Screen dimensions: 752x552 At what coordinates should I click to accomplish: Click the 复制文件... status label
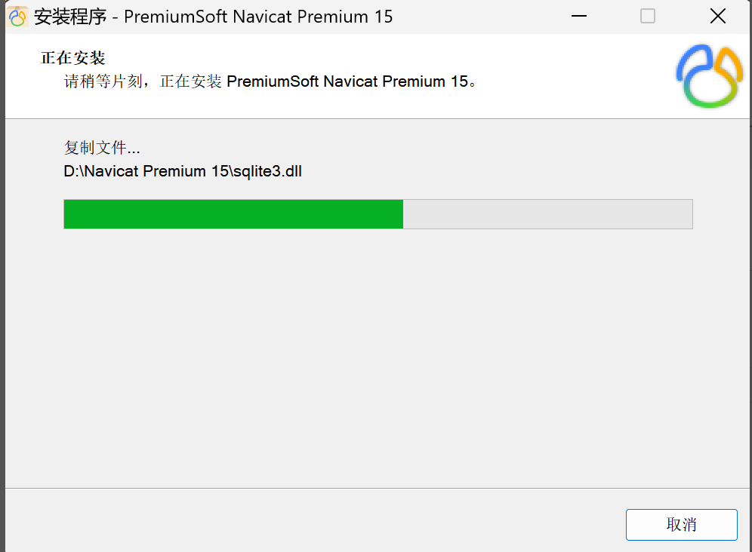tap(102, 147)
